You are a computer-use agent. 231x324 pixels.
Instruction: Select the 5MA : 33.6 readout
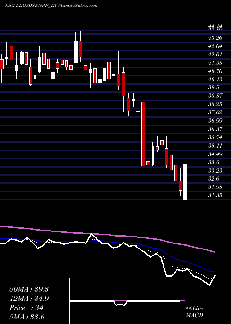(27, 317)
